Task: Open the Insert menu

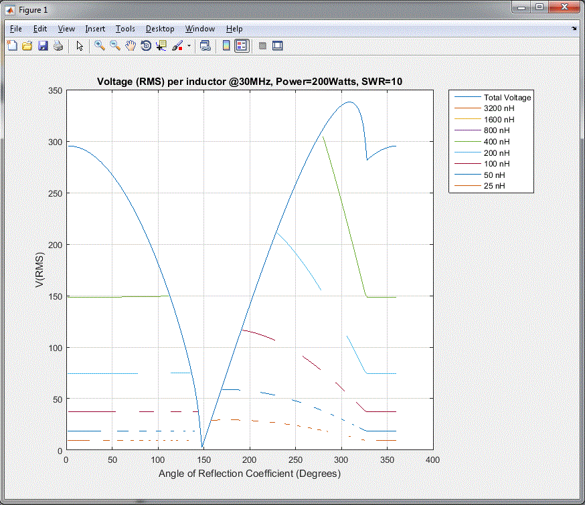Action: [95, 29]
